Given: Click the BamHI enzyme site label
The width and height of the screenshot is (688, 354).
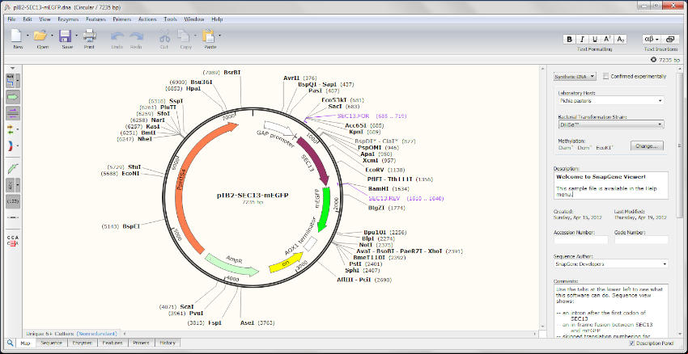Looking at the screenshot, I should pyautogui.click(x=380, y=188).
